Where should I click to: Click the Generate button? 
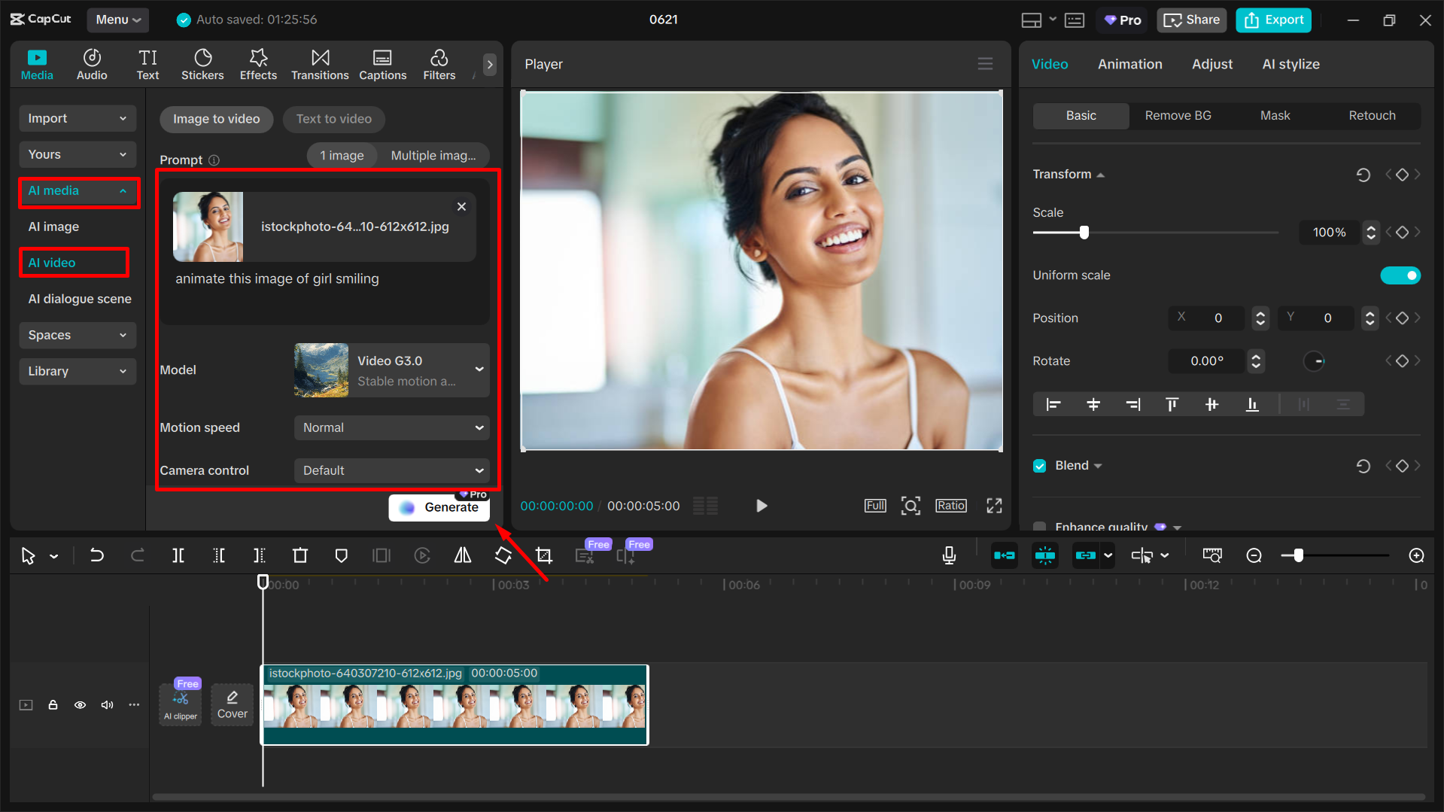click(x=439, y=507)
